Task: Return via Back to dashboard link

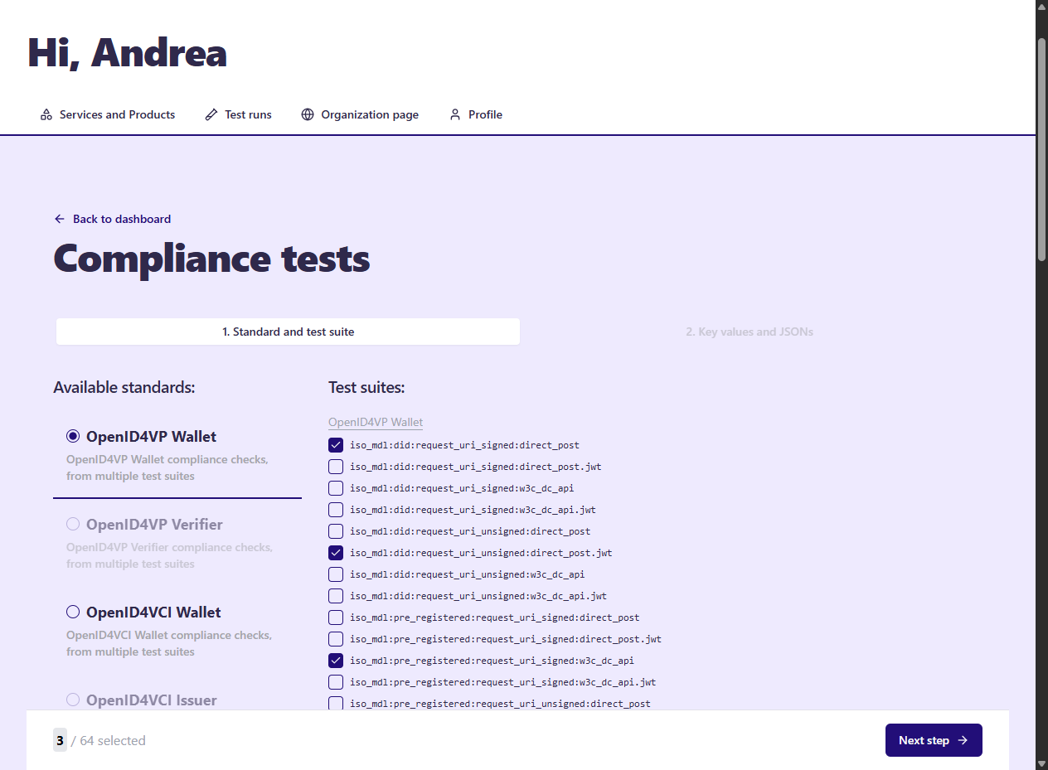Action: (x=113, y=219)
